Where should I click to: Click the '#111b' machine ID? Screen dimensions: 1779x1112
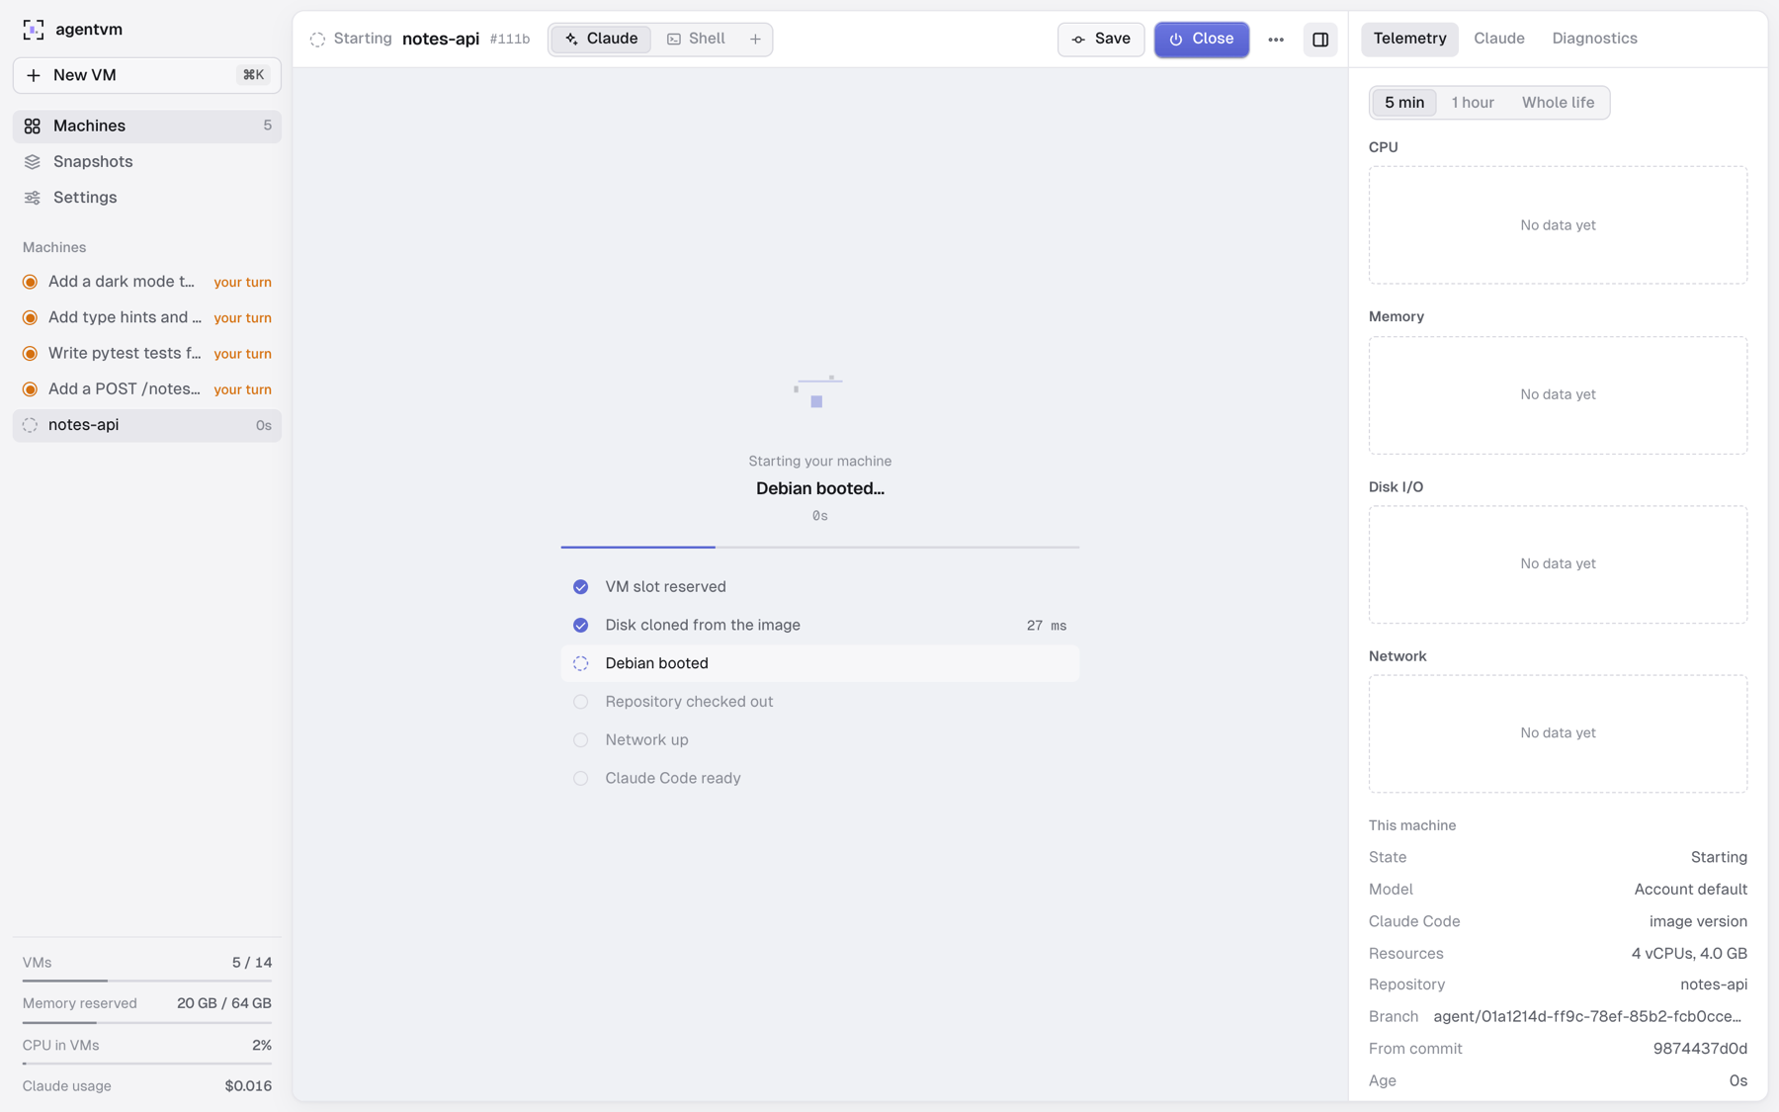(510, 40)
